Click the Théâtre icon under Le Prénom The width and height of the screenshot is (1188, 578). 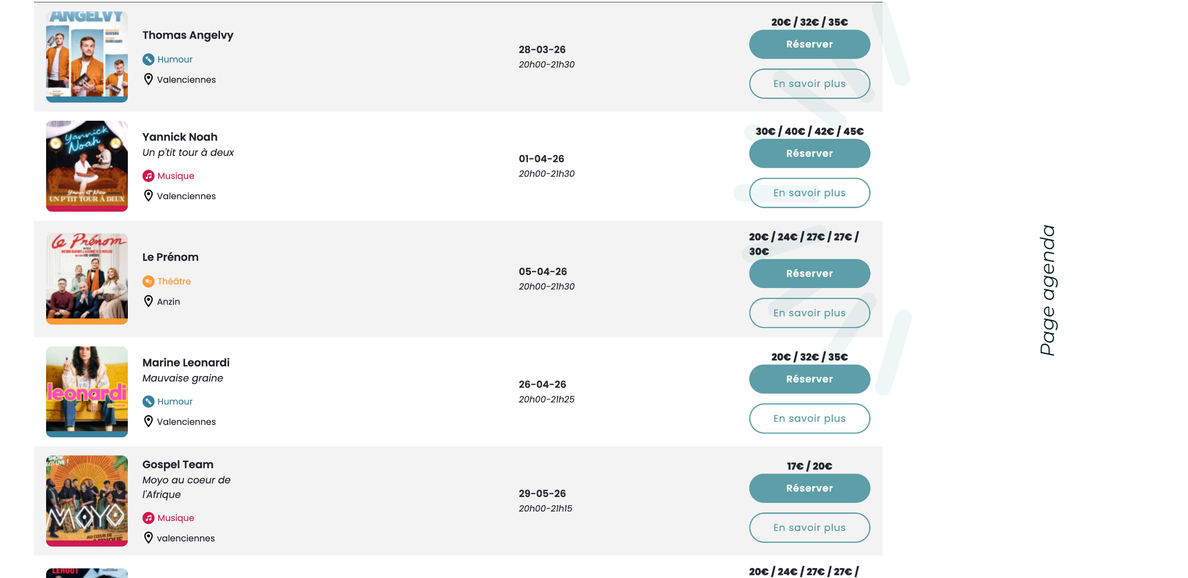(x=148, y=281)
